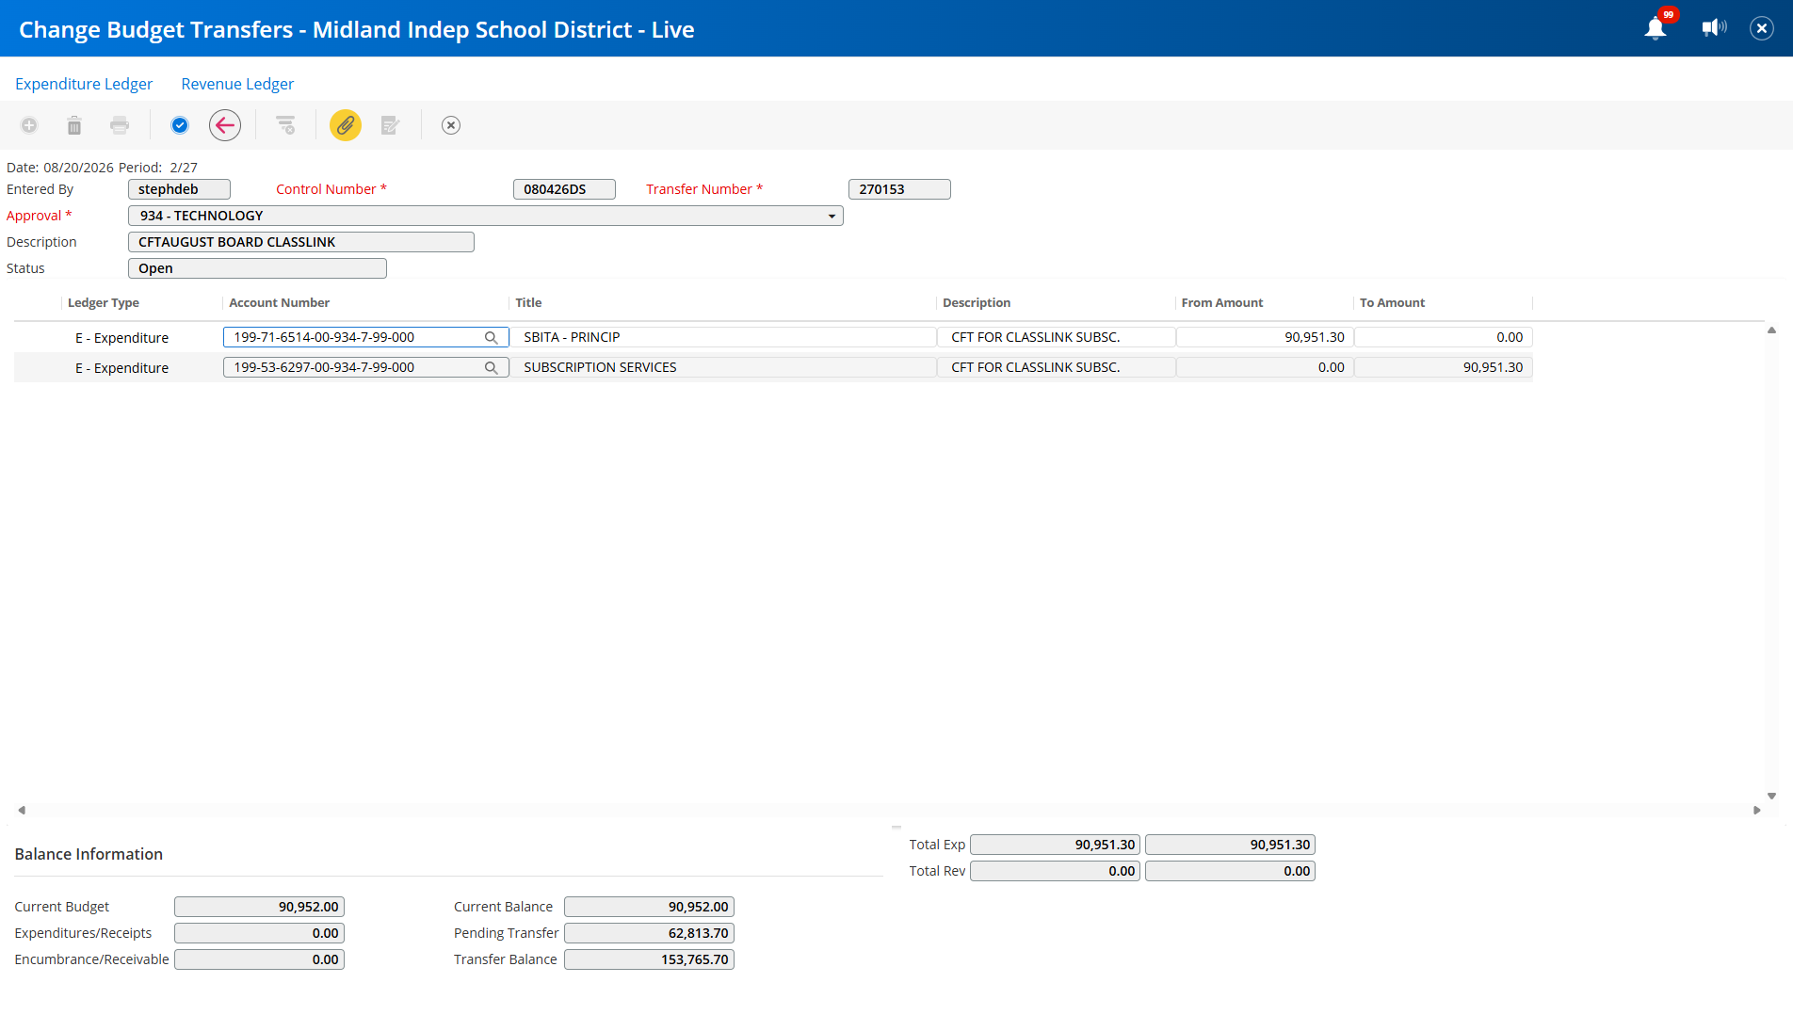Click the printer icon in toolbar
1793x1015 pixels.
click(x=120, y=125)
